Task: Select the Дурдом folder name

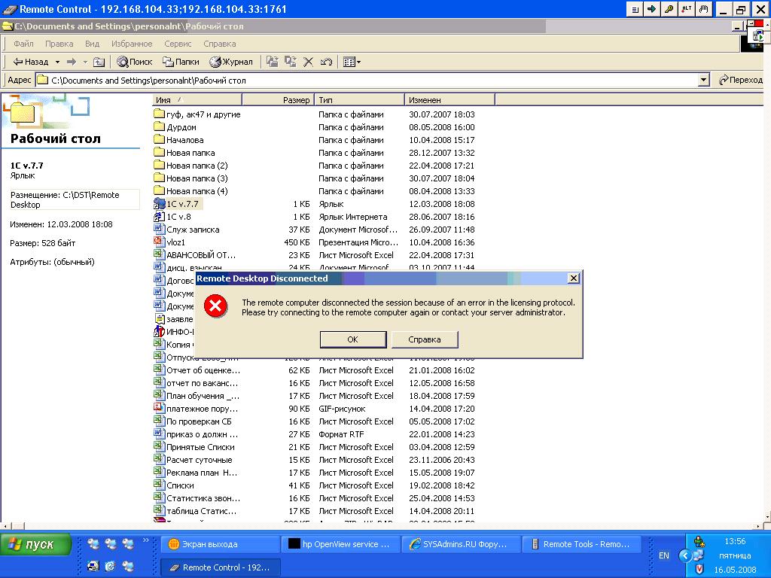Action: pos(181,127)
